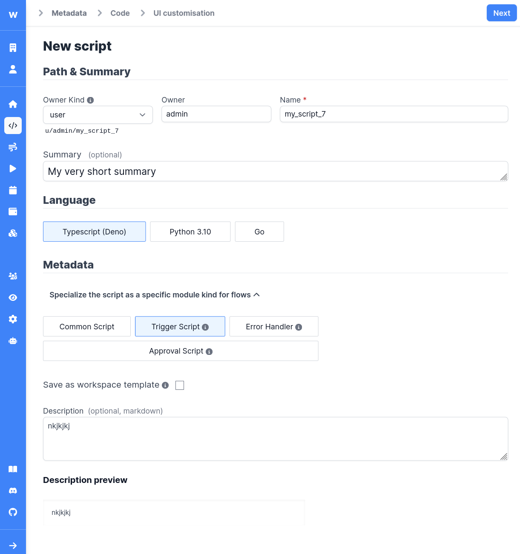520x554 pixels.
Task: Click into the Summary text box
Action: click(276, 171)
